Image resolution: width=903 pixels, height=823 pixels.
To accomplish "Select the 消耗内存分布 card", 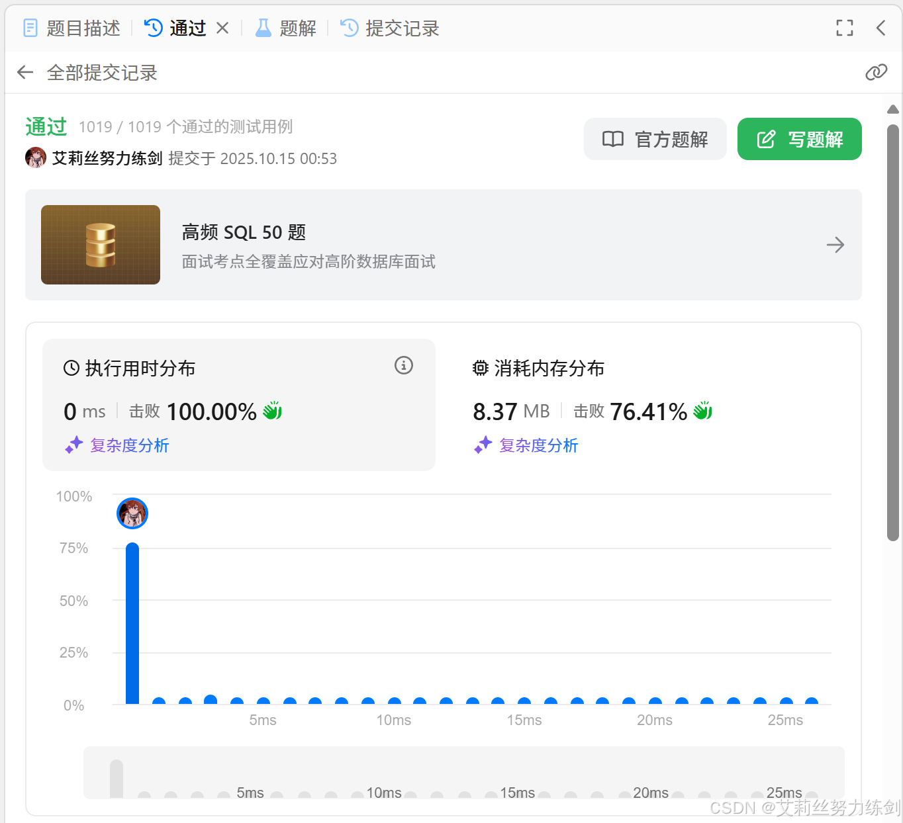I will pyautogui.click(x=647, y=405).
